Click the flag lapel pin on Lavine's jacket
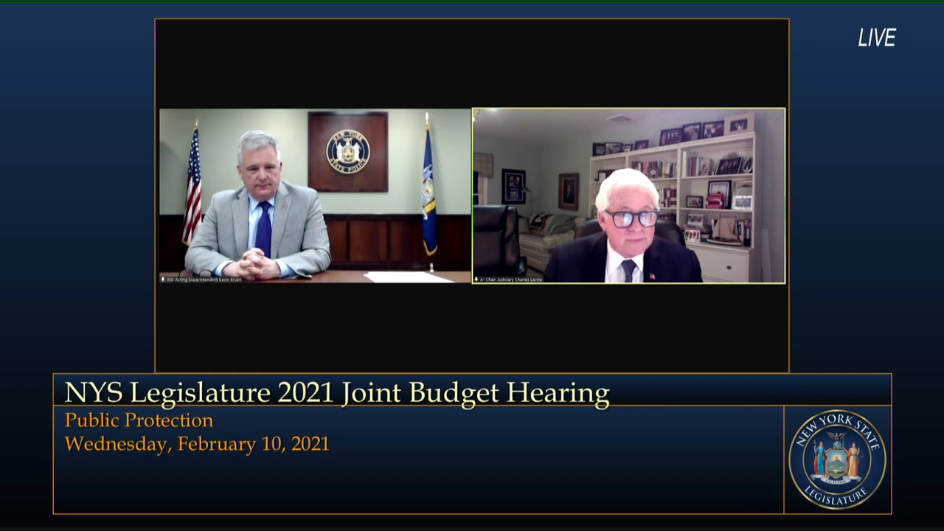Image resolution: width=944 pixels, height=531 pixels. (651, 276)
